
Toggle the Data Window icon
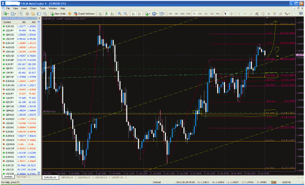pos(27,14)
